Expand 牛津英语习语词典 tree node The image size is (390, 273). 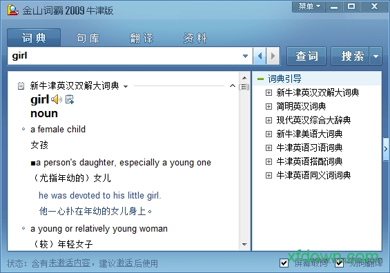(x=269, y=148)
